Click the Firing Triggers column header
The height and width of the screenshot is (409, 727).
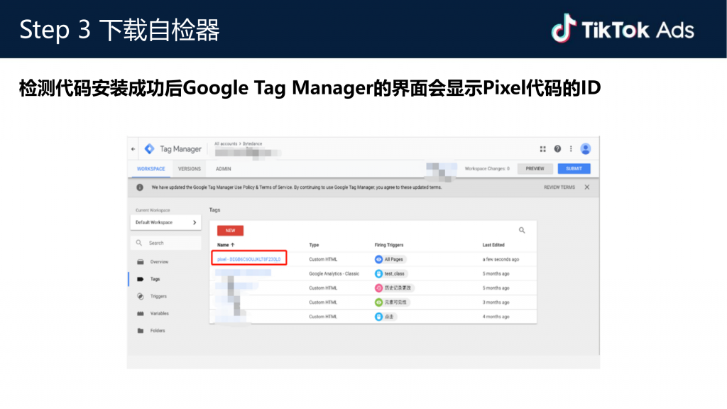click(389, 245)
